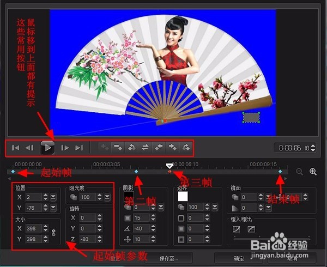This screenshot has width=327, height=267.
Task: Click the shadow blur square icon
Action: pyautogui.click(x=127, y=218)
